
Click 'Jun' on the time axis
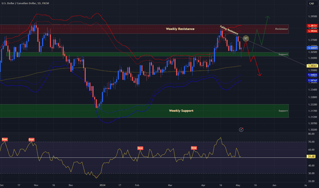coord(274,185)
